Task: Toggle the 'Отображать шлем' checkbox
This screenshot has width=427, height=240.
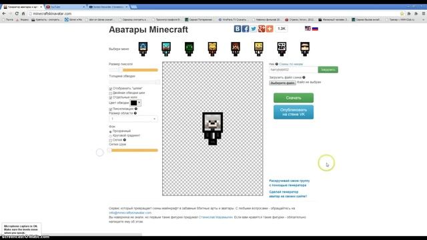Action: coord(111,89)
